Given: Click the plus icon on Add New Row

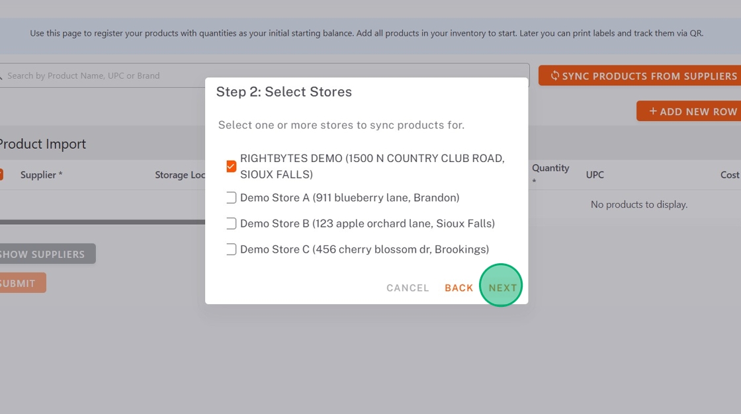Looking at the screenshot, I should click(652, 111).
